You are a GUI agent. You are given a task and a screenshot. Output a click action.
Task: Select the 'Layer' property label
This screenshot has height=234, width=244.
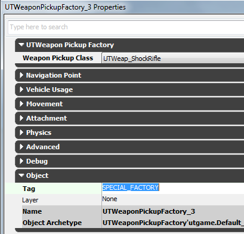[30, 200]
